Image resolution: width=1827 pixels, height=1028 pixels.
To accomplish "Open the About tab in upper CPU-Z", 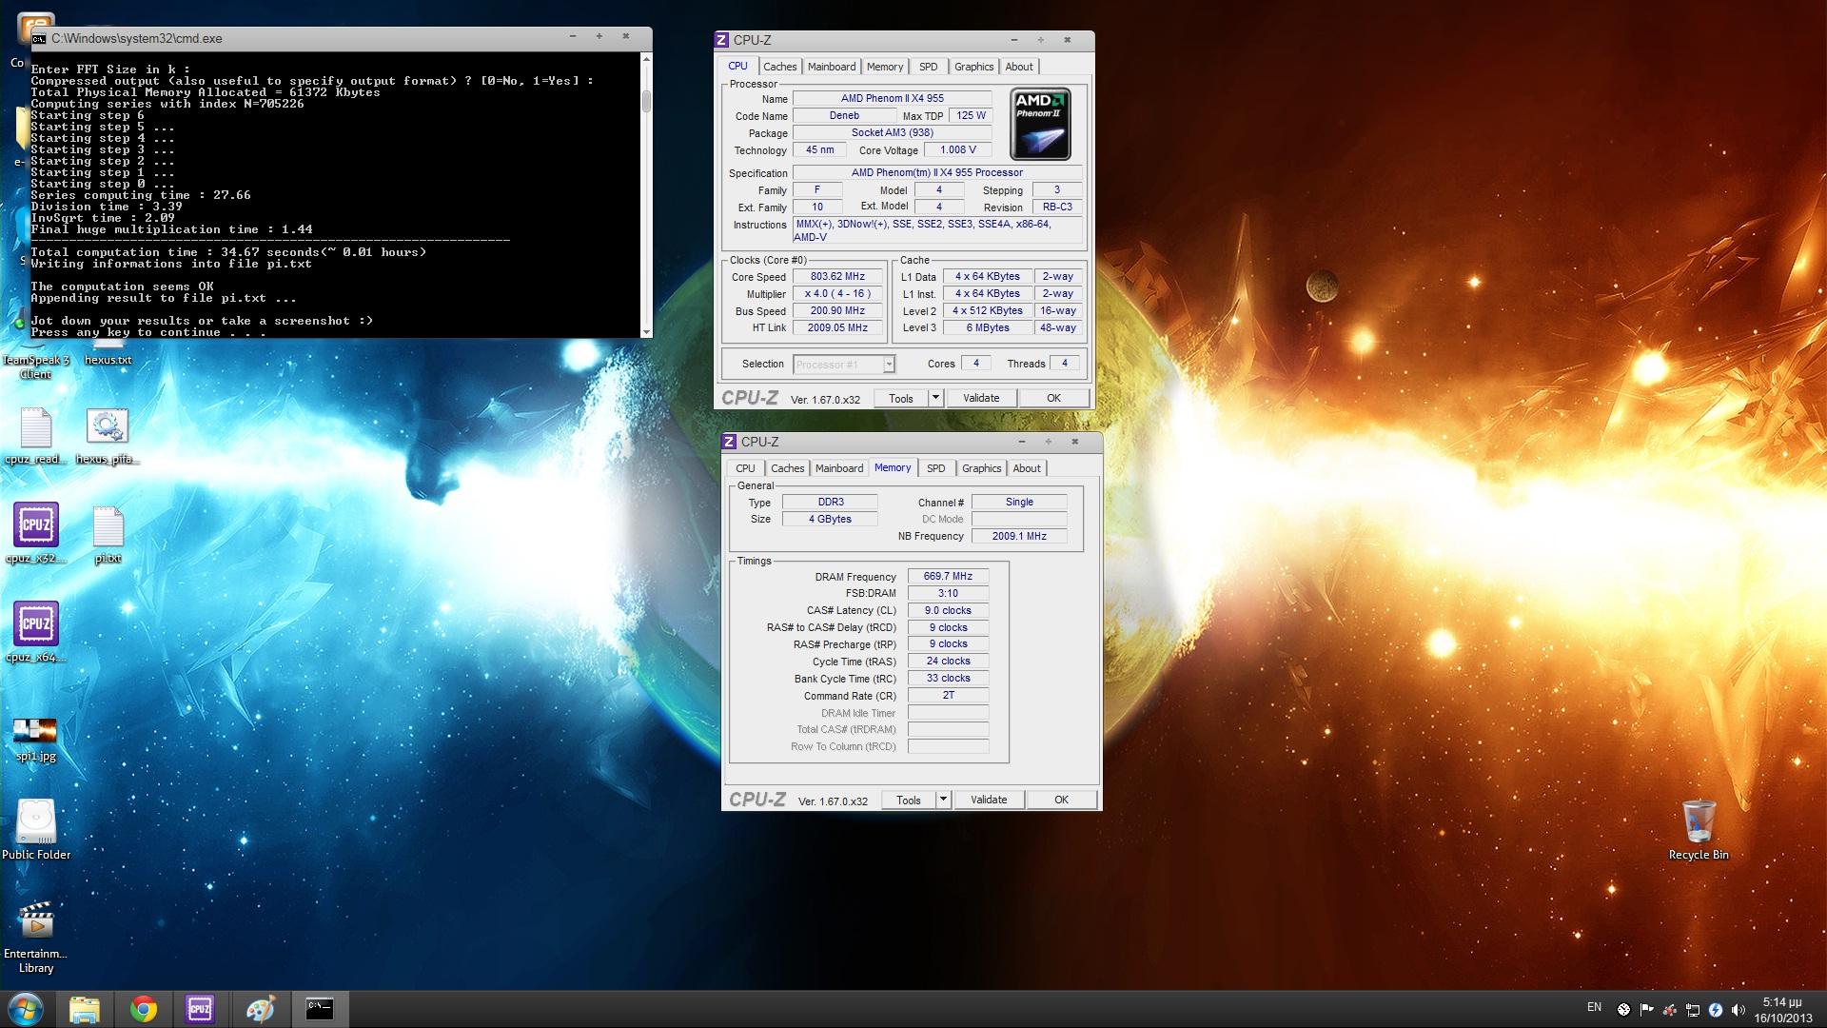I will [1018, 67].
